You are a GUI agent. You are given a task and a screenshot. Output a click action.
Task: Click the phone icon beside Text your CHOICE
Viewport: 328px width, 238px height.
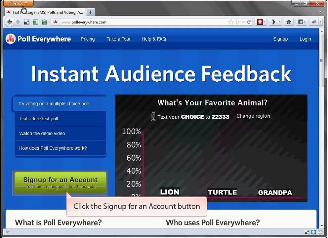click(x=153, y=116)
